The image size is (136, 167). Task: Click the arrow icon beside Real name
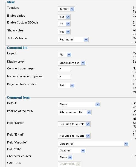86,40
